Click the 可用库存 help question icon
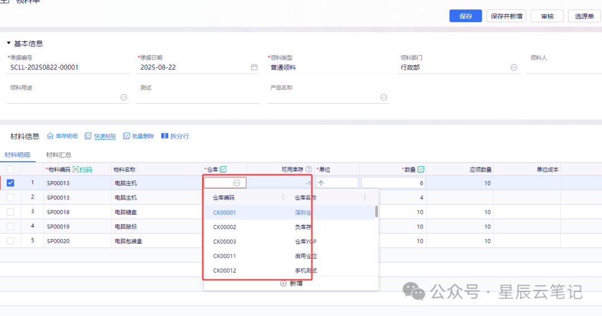This screenshot has height=316, width=602. pos(309,169)
